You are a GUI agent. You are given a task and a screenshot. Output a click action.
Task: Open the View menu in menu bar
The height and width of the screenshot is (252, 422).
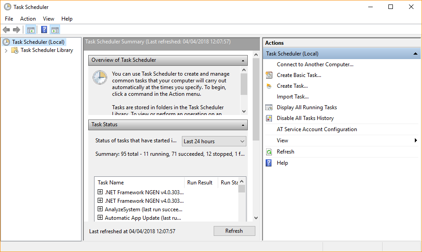(48, 18)
